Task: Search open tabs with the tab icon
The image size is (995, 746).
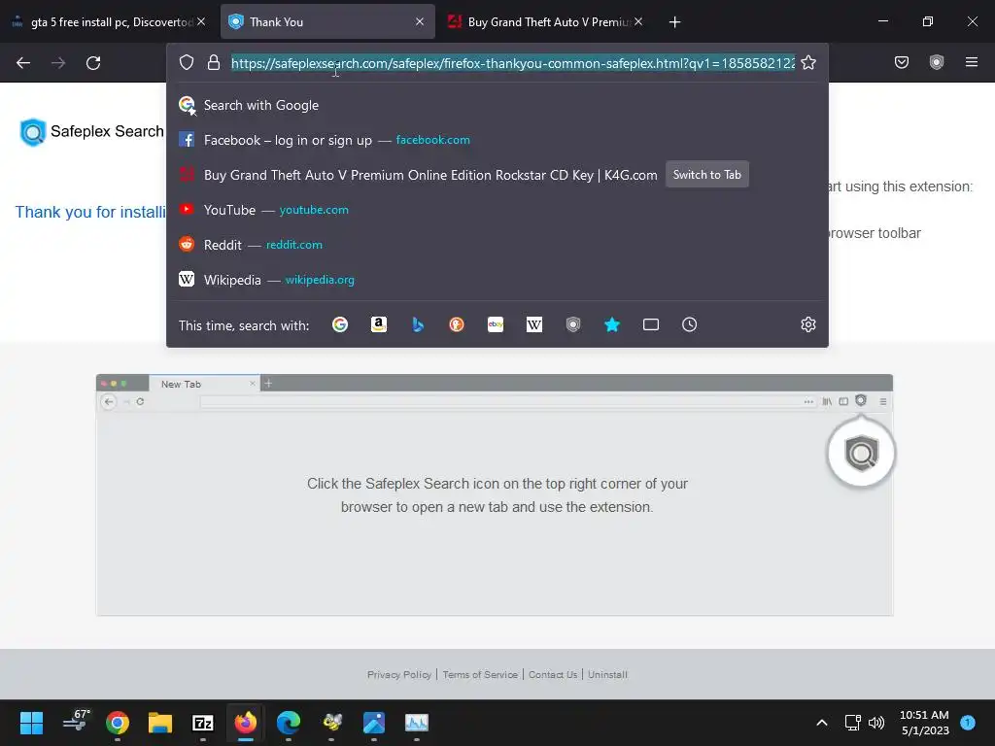Action: click(650, 324)
